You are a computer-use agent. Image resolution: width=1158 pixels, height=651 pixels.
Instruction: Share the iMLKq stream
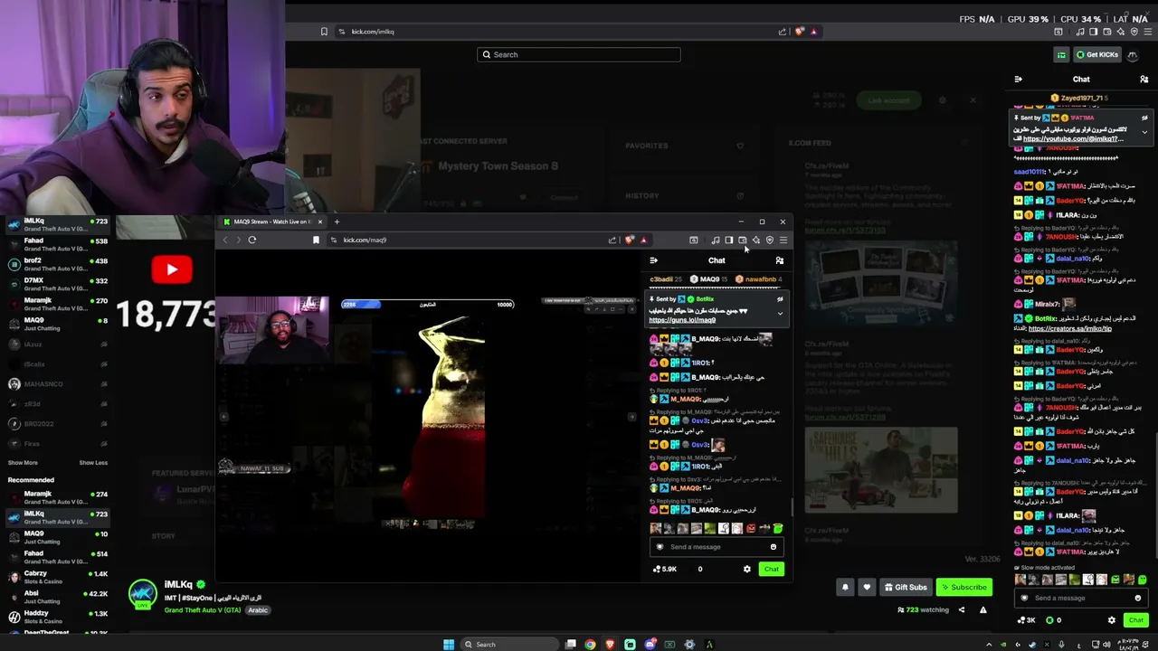[962, 609]
